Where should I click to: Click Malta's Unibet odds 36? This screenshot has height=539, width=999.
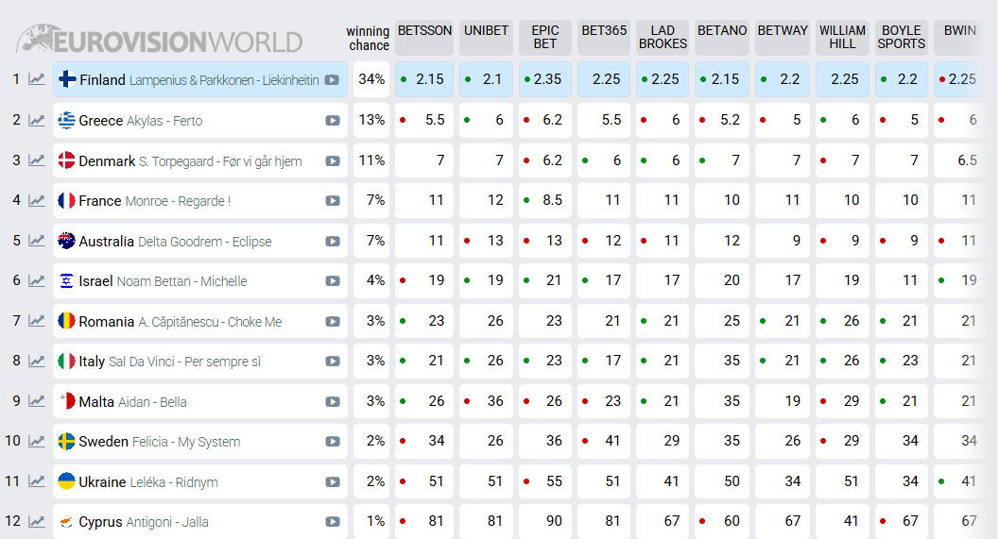486,401
